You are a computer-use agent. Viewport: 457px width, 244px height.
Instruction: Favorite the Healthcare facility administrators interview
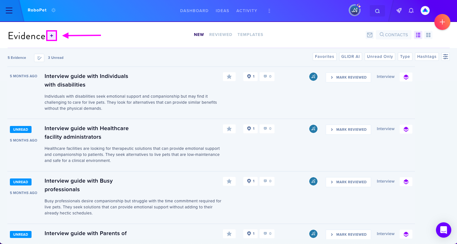pos(229,129)
